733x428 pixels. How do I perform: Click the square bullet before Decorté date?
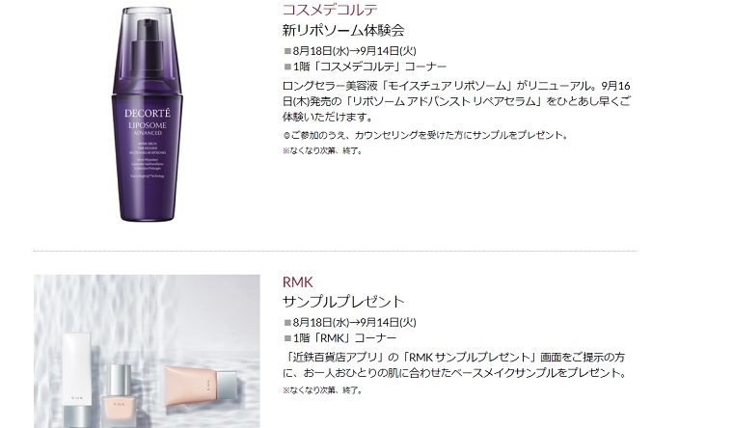287,51
